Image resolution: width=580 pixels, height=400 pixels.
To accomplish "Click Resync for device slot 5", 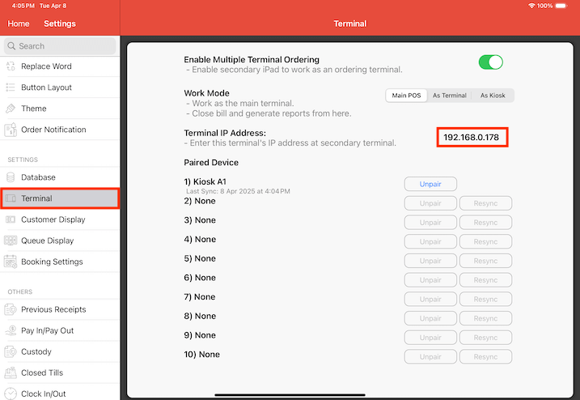I will tap(485, 261).
